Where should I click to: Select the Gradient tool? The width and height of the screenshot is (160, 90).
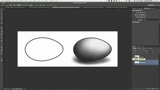1,34
